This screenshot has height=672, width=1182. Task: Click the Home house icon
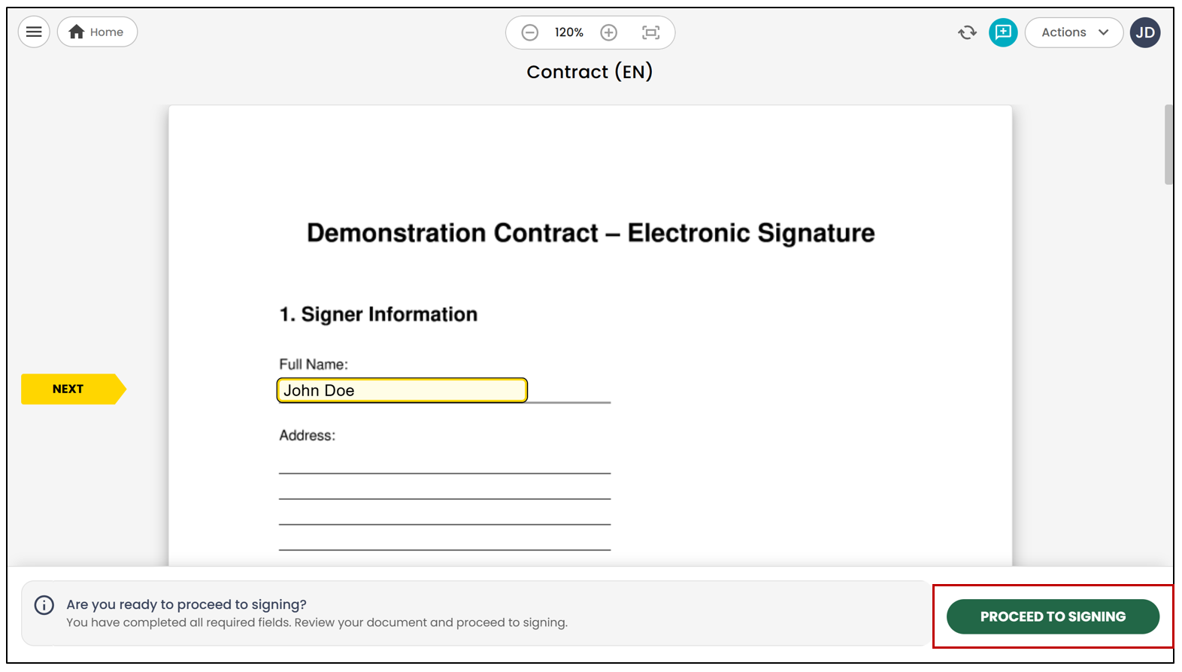77,32
